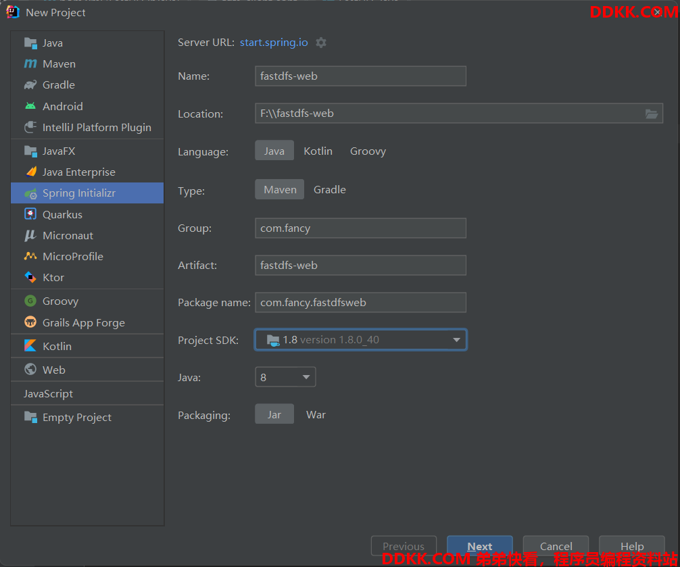
Task: Select Groovy language option
Action: (368, 151)
